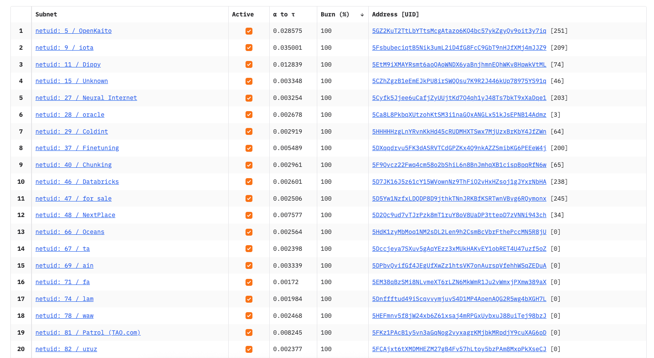This screenshot has width=654, height=358.
Task: Open the netuid: 71 / fa link
Action: click(x=63, y=282)
